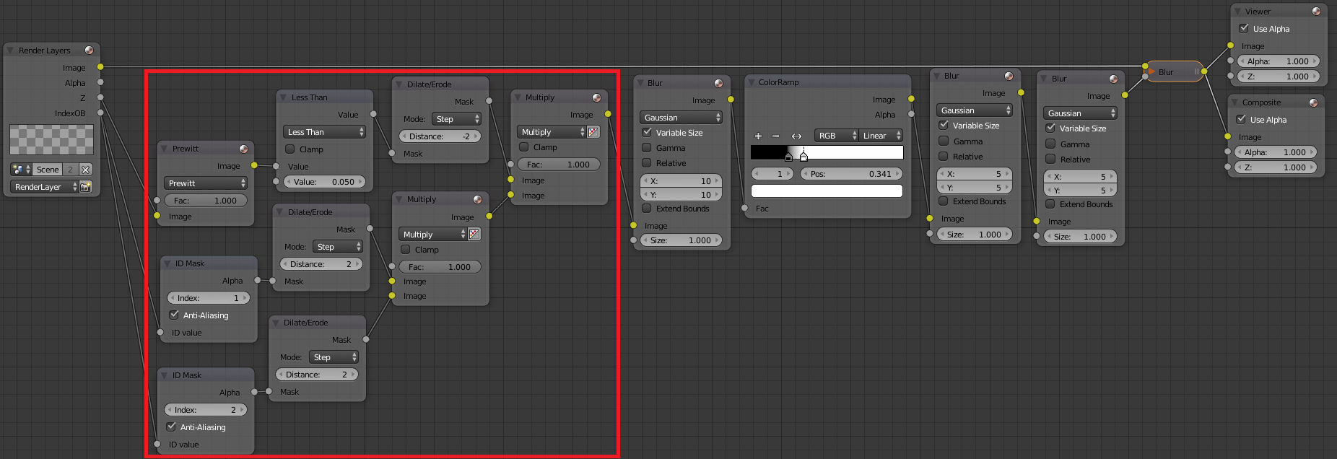
Task: Click ColorRamp active stop index 1 field
Action: [772, 174]
